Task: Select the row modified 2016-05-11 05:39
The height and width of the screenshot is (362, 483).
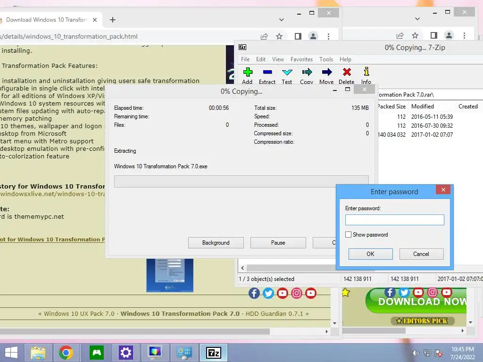Action: pos(430,117)
